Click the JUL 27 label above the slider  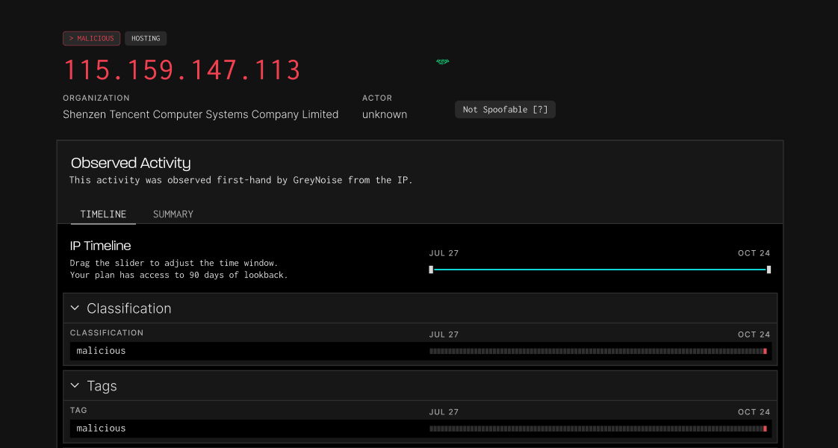[444, 253]
